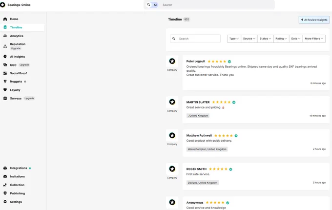Go to Home in sidebar

[14, 19]
